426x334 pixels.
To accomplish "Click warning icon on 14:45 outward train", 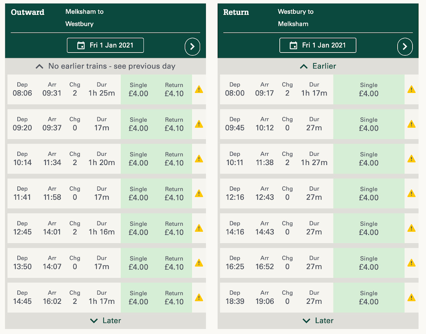I will (x=199, y=297).
